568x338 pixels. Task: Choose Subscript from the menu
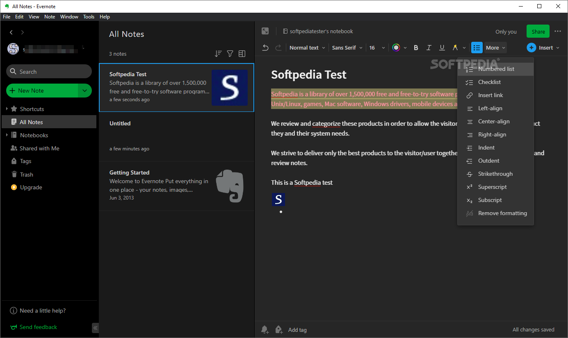pyautogui.click(x=495, y=200)
